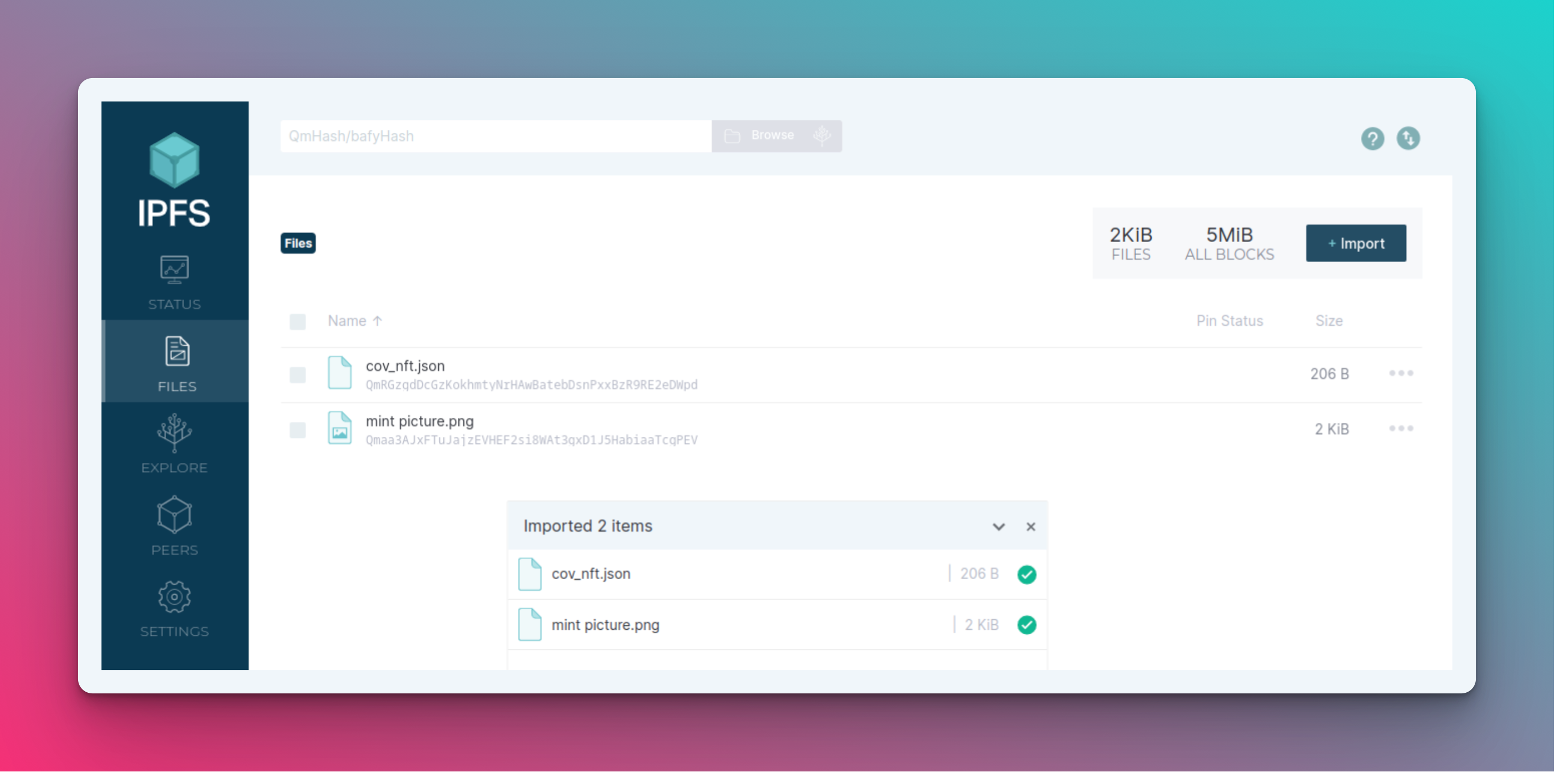This screenshot has width=1555, height=772.
Task: Open the cov_nft.json file name
Action: pyautogui.click(x=405, y=366)
